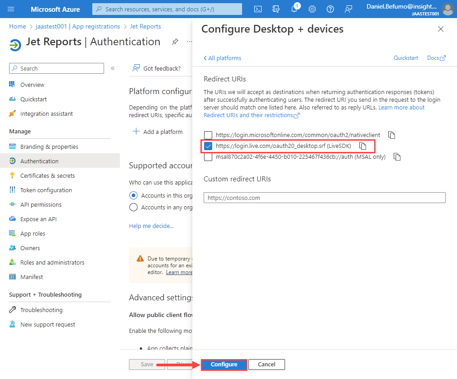
Task: Click the Microsoft Azure logo text
Action: point(55,9)
